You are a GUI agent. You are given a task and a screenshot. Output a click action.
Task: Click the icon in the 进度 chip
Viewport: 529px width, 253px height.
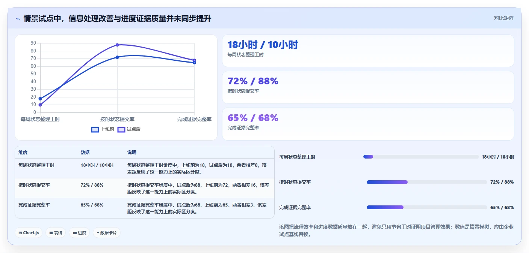pyautogui.click(x=75, y=233)
